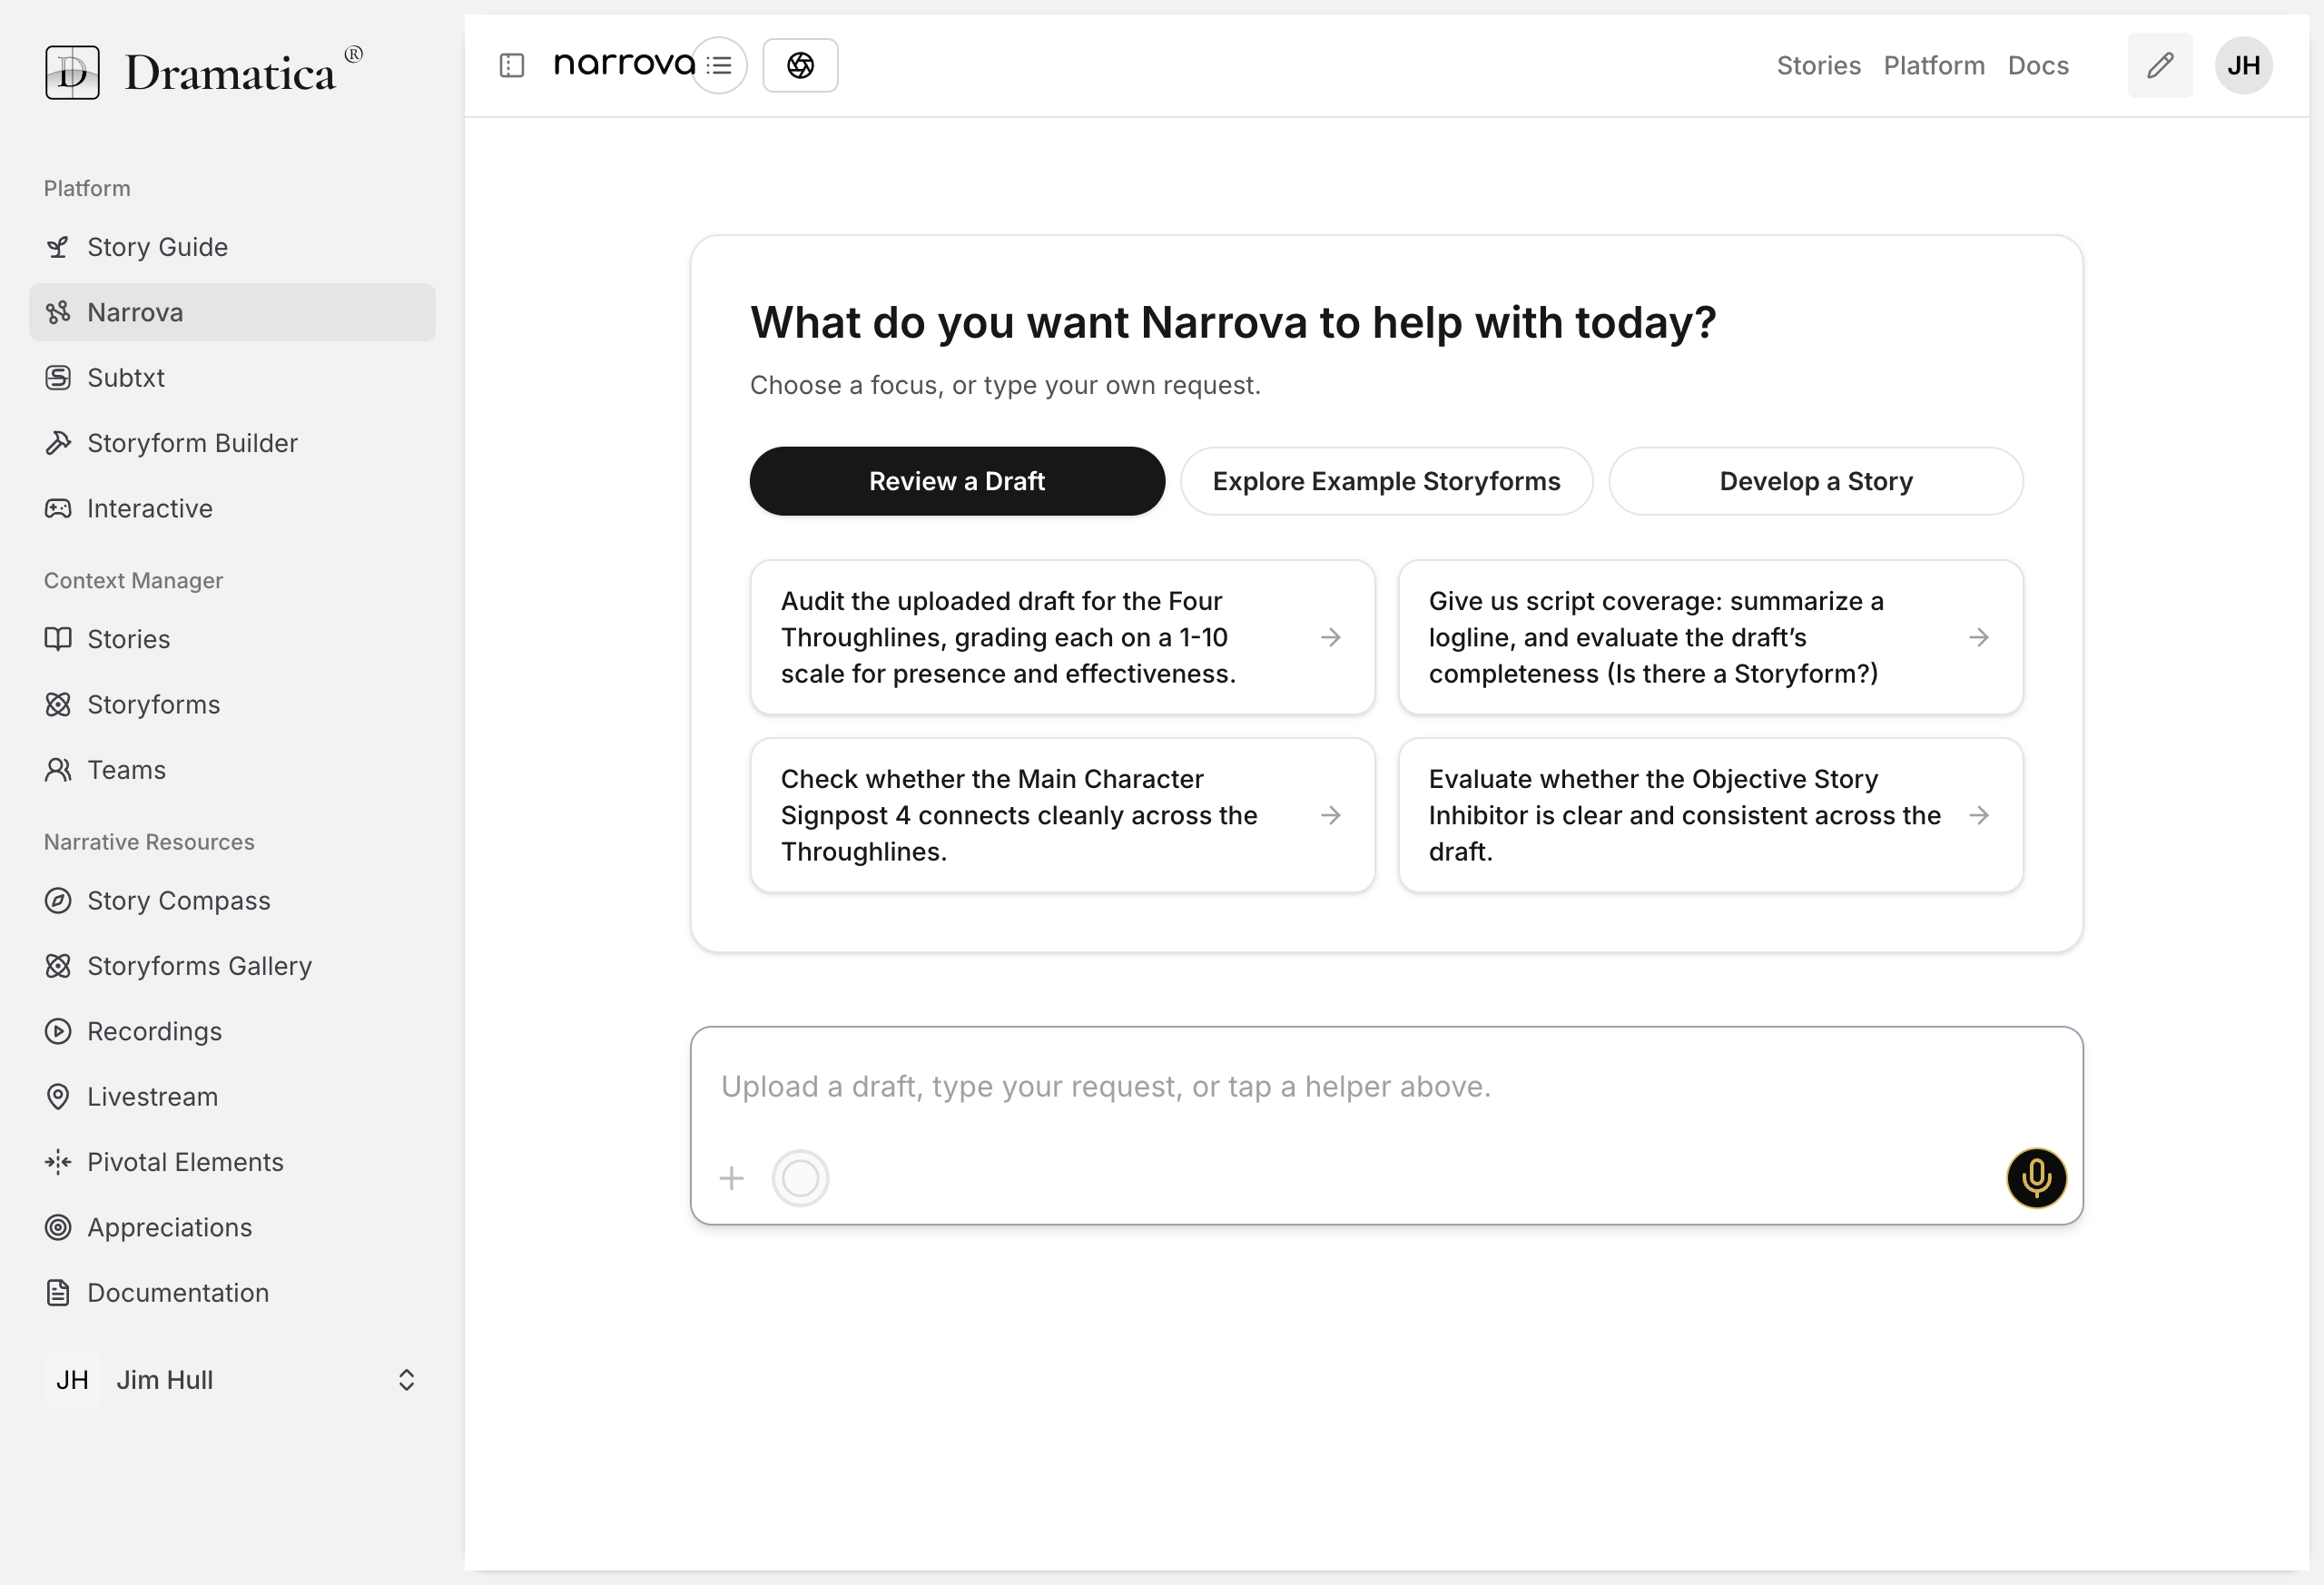Toggle the sidebar panel icon beside narrova
Image resolution: width=2324 pixels, height=1585 pixels.
512,65
